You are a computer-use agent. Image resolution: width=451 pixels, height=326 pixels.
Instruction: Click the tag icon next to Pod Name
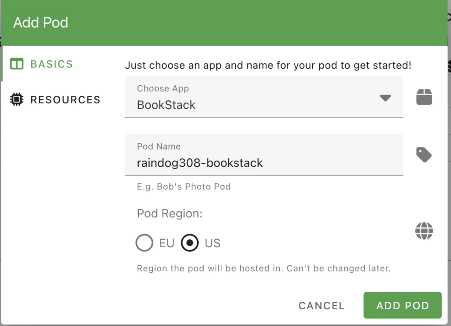click(x=424, y=155)
